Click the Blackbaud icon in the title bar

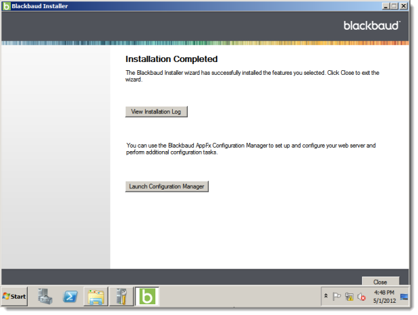click(6, 6)
